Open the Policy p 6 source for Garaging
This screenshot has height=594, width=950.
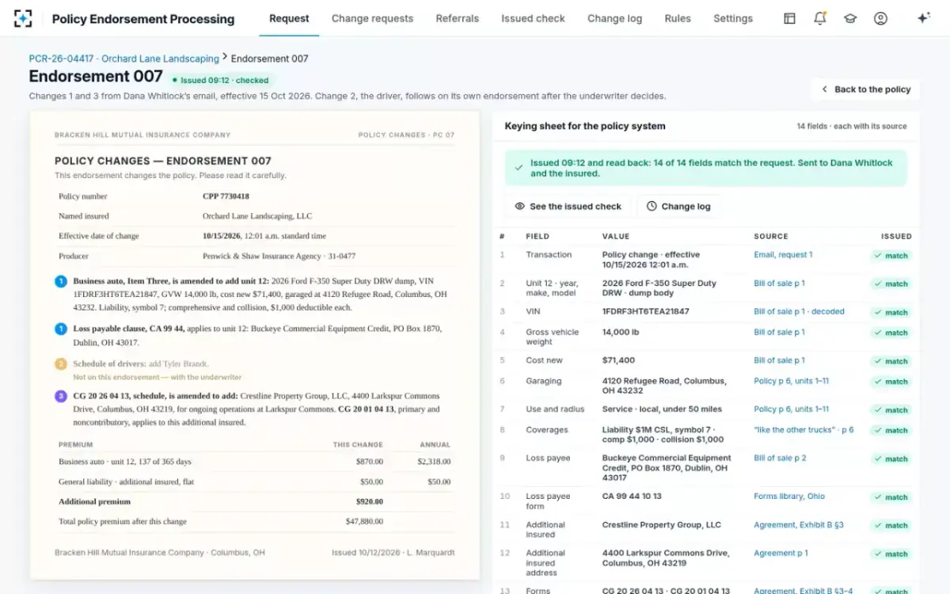click(791, 381)
